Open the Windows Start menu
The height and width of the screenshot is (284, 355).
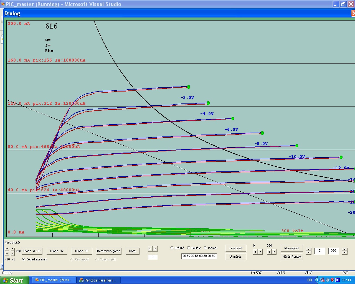[14, 280]
